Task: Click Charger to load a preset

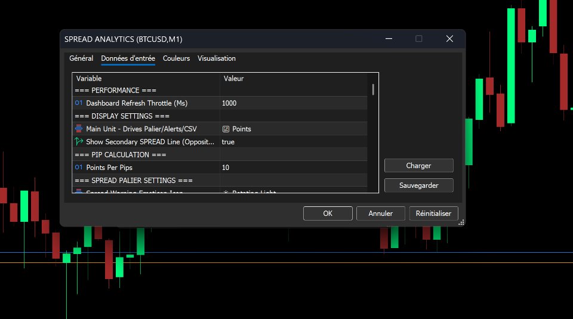Action: (419, 166)
